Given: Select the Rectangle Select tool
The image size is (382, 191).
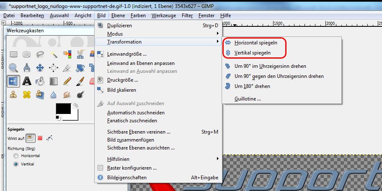Looking at the screenshot, I should tap(13, 54).
